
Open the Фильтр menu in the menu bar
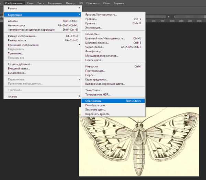click(70, 3)
